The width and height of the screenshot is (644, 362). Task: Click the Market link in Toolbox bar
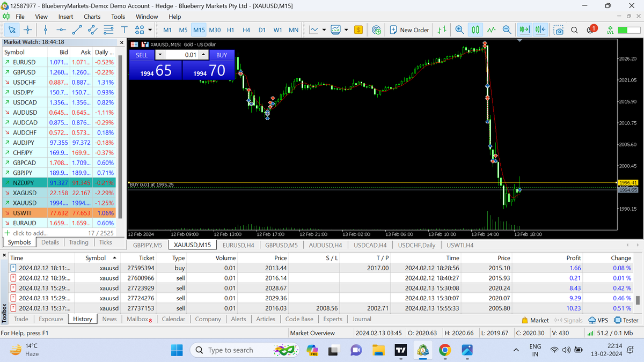tap(535, 320)
